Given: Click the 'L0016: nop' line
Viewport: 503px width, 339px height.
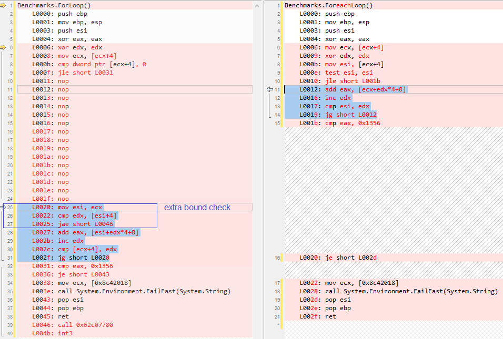Looking at the screenshot, I should (x=51, y=123).
